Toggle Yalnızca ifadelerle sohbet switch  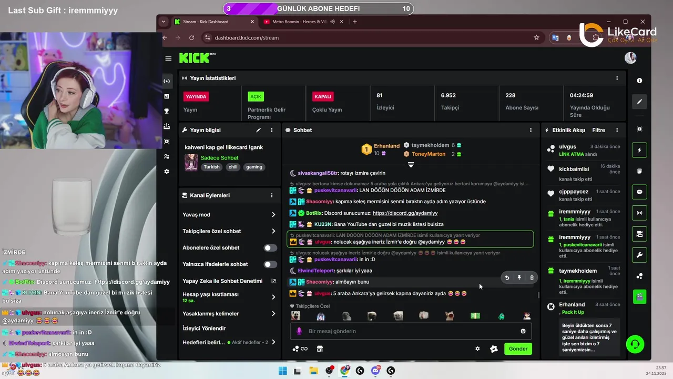(270, 264)
